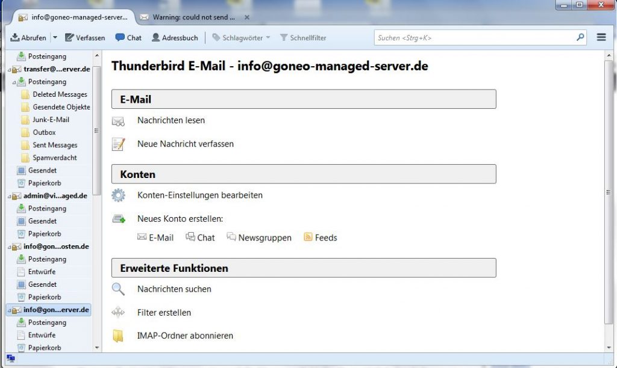
Task: Click the search magnifier icon in search box
Action: [x=580, y=37]
